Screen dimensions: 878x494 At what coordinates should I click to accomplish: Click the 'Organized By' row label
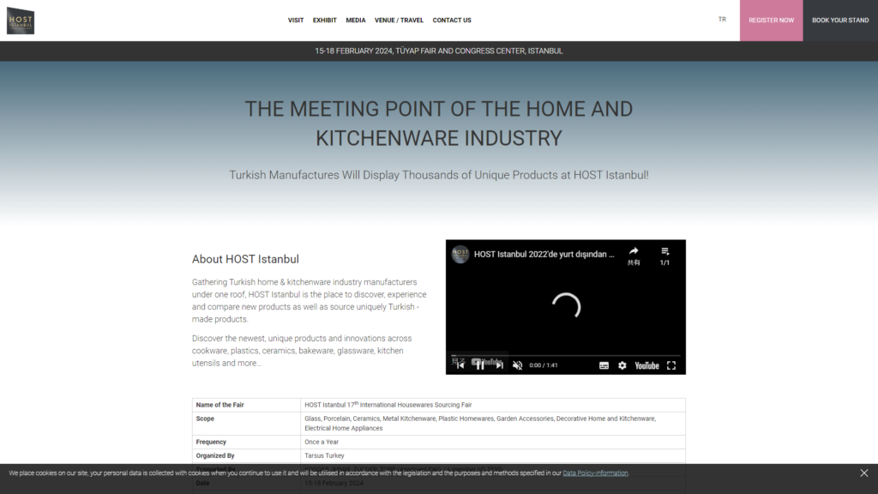pyautogui.click(x=215, y=455)
